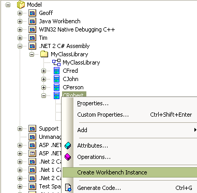Select the Geoff tree item label
This screenshot has width=197, height=193.
click(x=46, y=13)
